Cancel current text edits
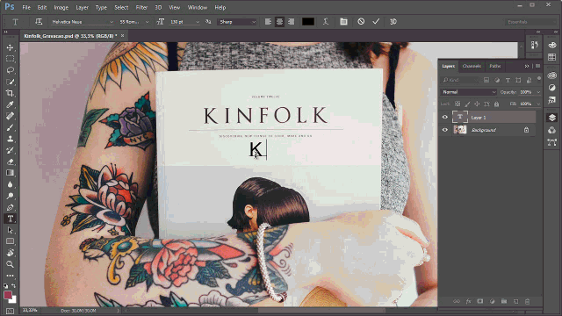The height and width of the screenshot is (316, 562). tap(361, 22)
